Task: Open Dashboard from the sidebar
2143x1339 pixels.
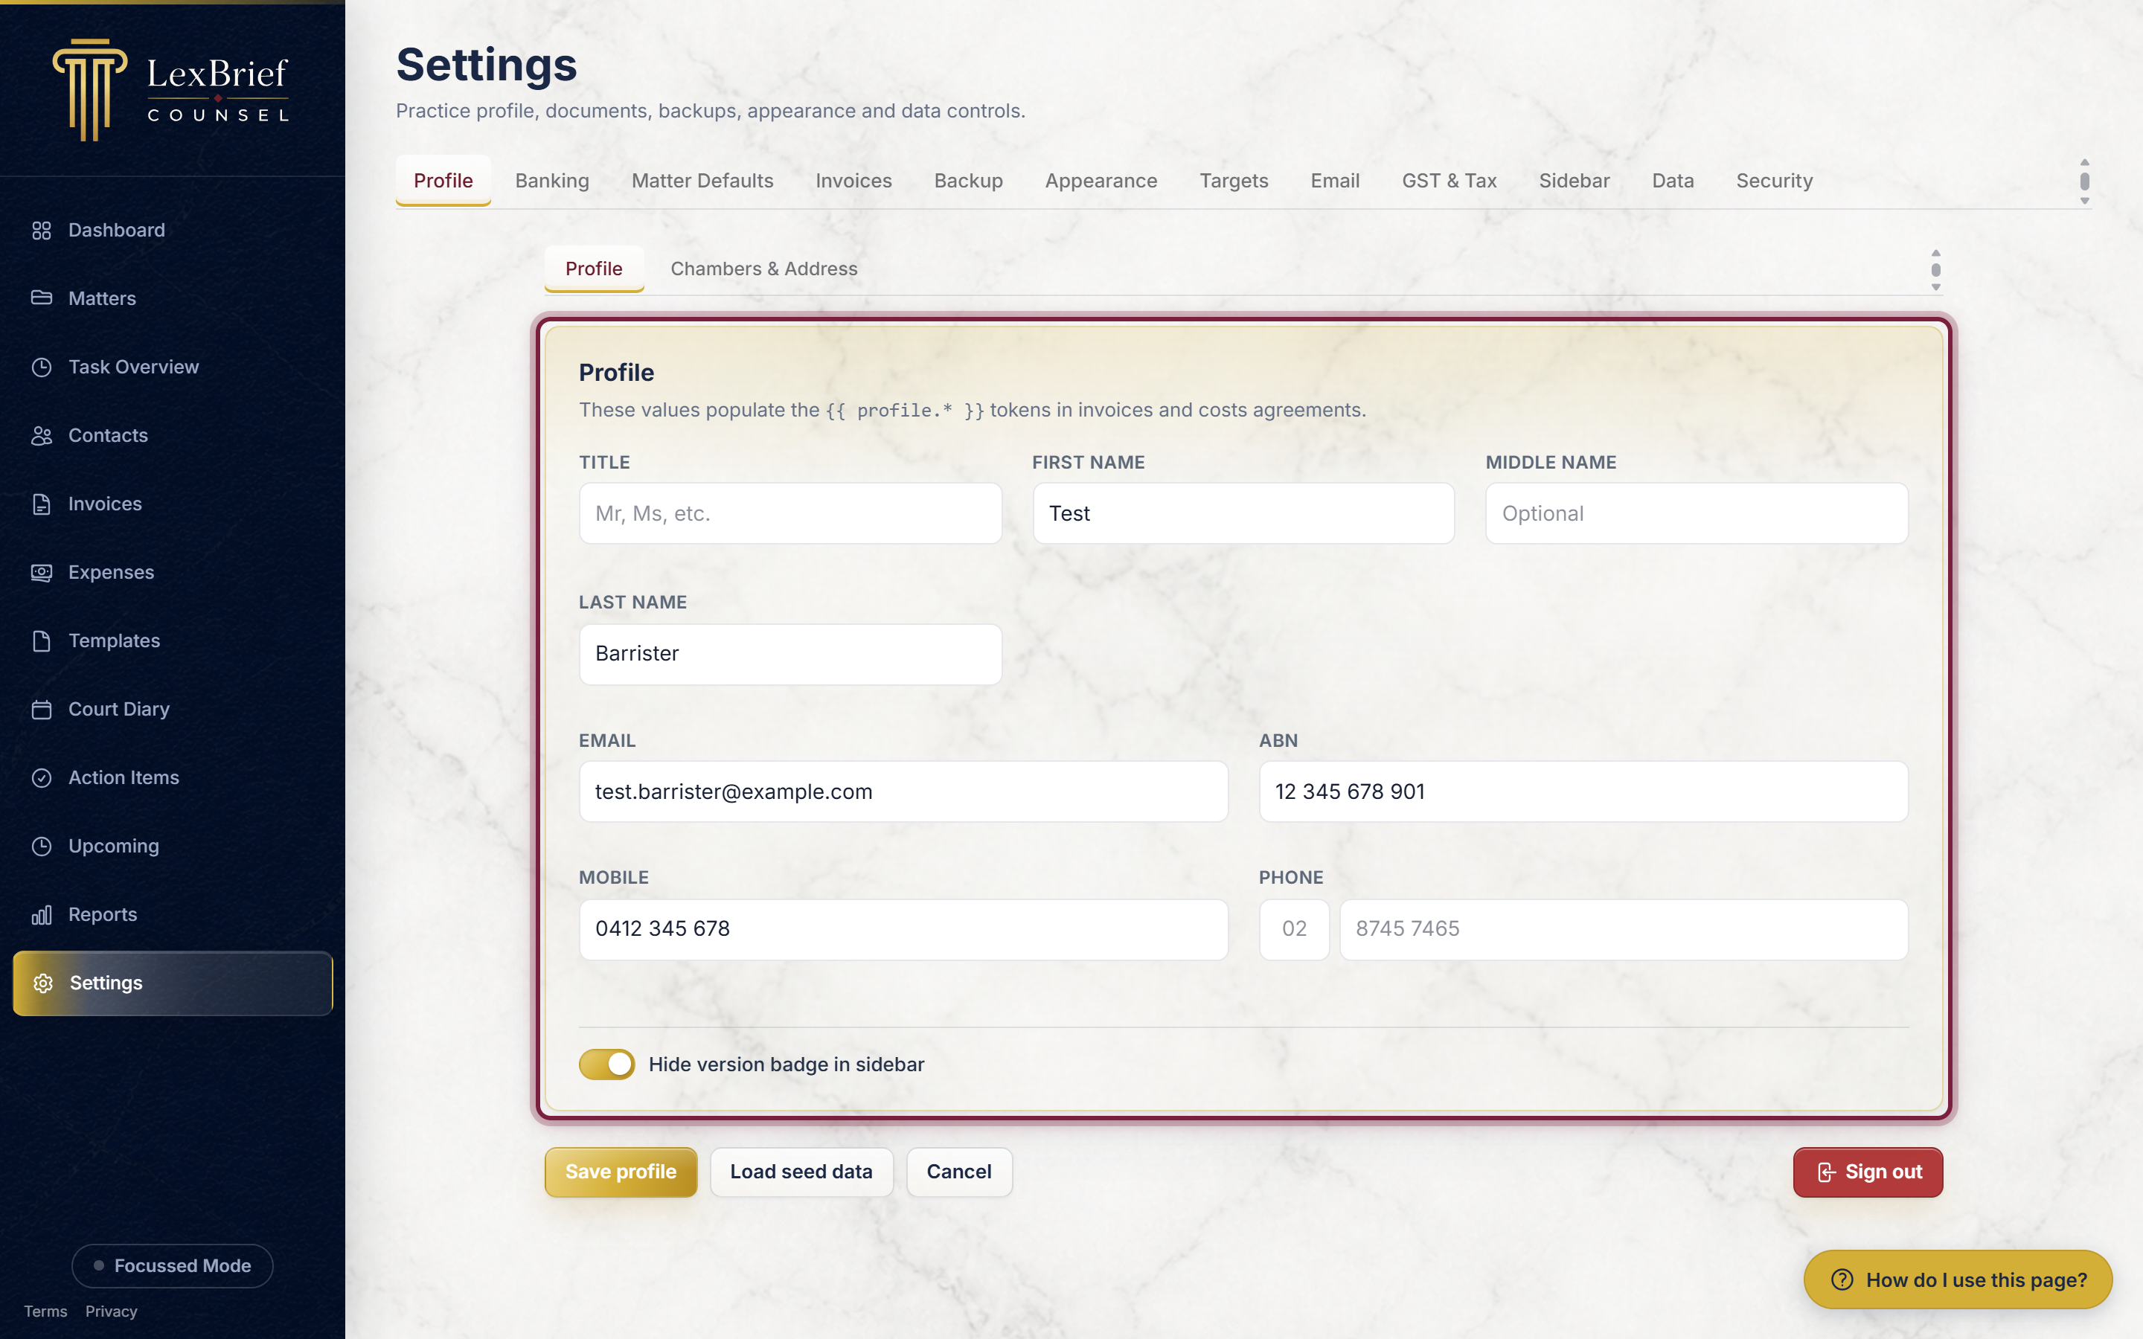Action: (173, 231)
